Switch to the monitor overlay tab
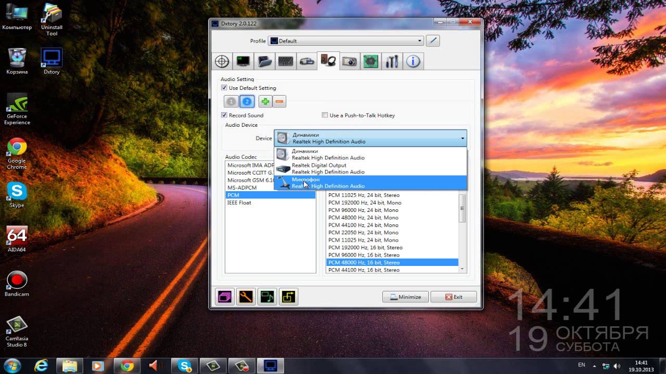This screenshot has height=374, width=666. 244,61
